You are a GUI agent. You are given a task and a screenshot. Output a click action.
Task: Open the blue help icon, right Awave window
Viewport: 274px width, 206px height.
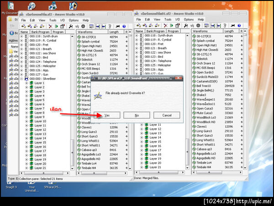[239, 26]
